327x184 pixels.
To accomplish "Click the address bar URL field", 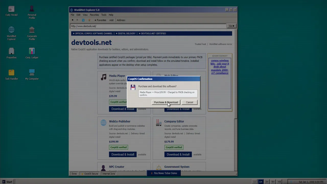I will (148, 26).
